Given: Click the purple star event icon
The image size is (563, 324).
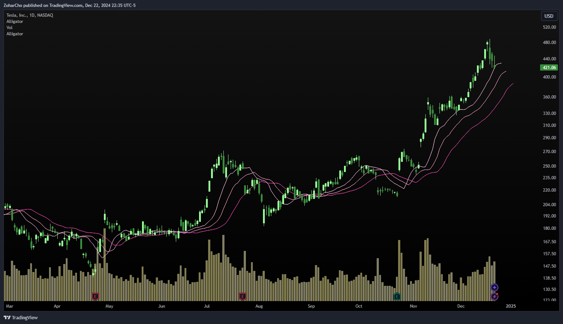Looking at the screenshot, I should 494,288.
